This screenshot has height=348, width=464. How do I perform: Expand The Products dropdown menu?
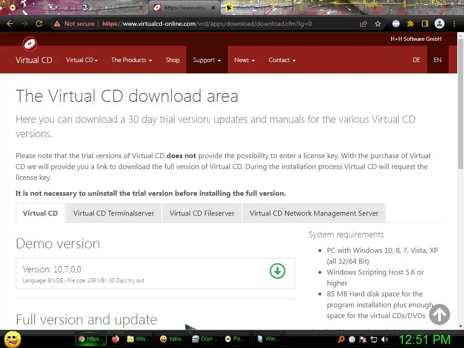click(132, 60)
